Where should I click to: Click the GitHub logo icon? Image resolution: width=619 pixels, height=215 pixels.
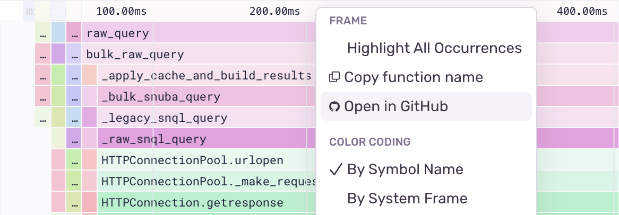click(x=334, y=106)
